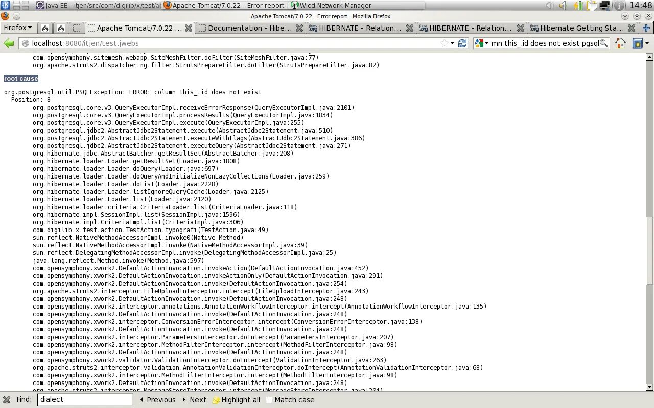Close the Apache Tomcat/7.0.22 tab

189,28
